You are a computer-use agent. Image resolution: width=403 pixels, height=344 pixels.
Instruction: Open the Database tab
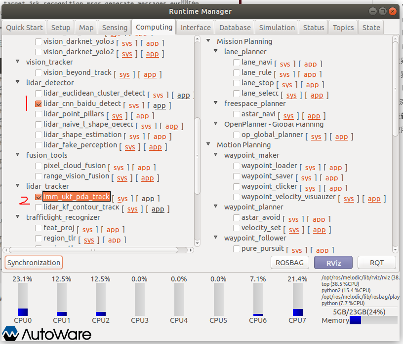point(235,28)
